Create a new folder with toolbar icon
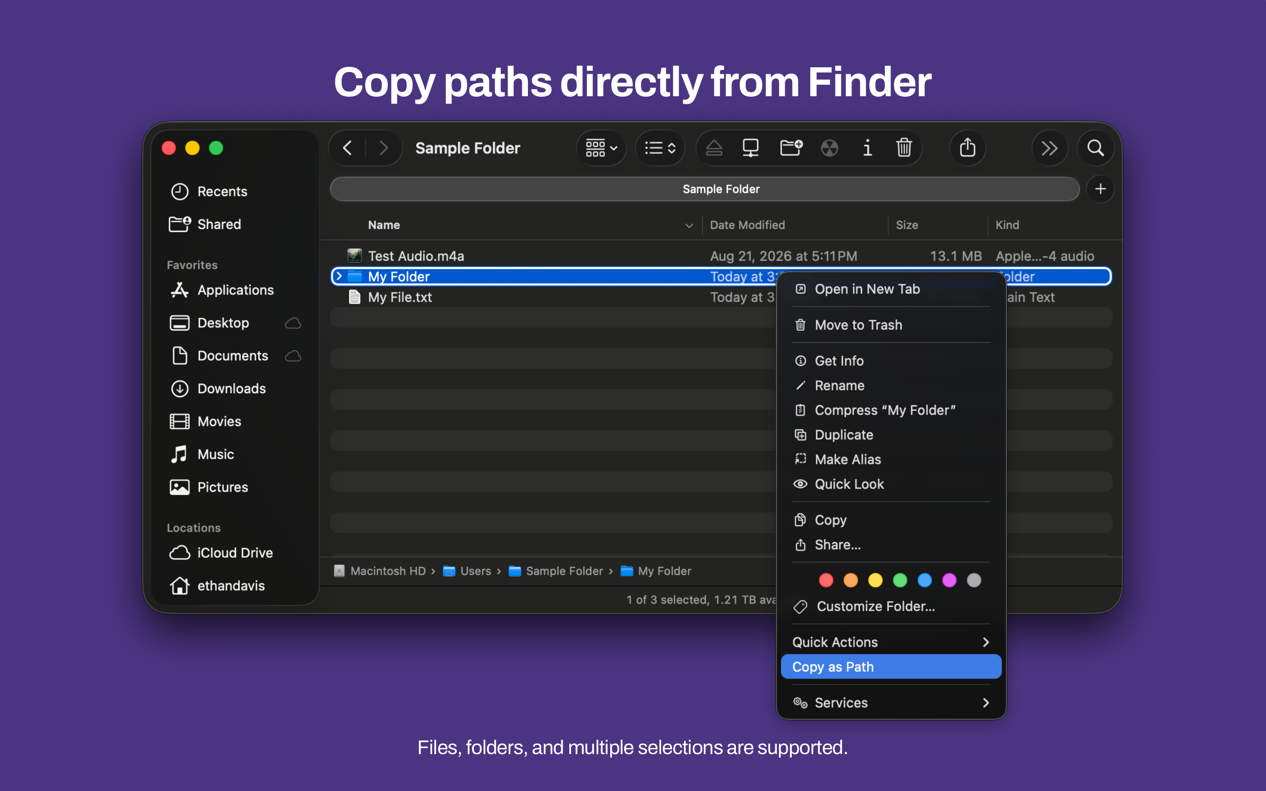 point(791,148)
